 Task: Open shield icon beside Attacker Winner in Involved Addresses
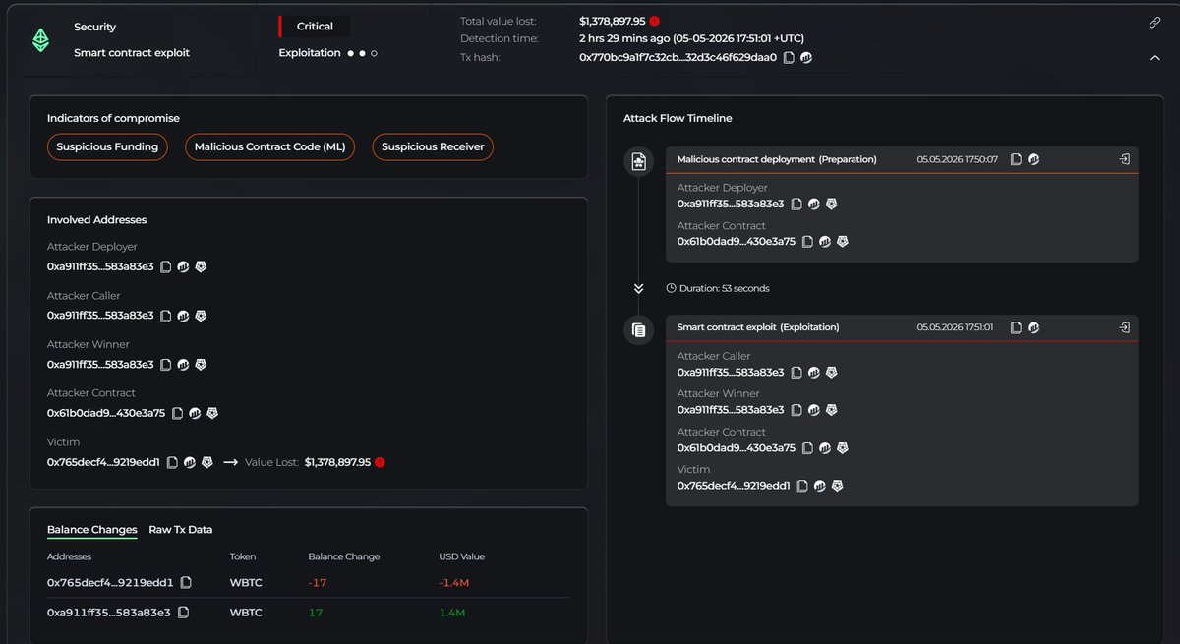201,364
